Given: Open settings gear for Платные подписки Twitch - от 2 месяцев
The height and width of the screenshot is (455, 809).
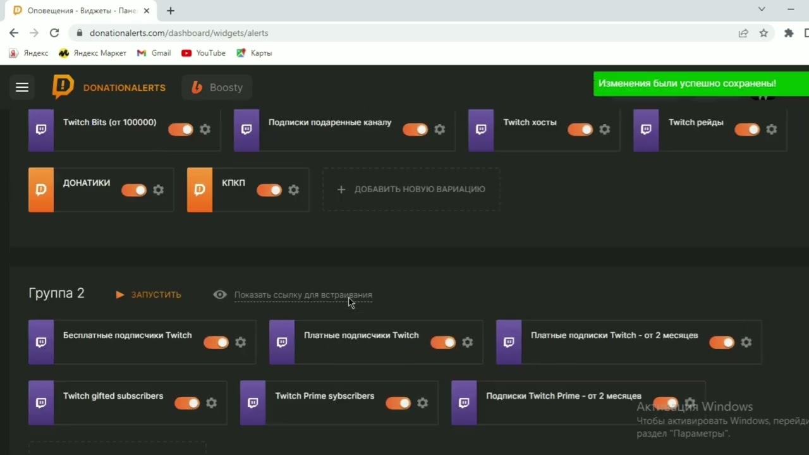Looking at the screenshot, I should (746, 343).
